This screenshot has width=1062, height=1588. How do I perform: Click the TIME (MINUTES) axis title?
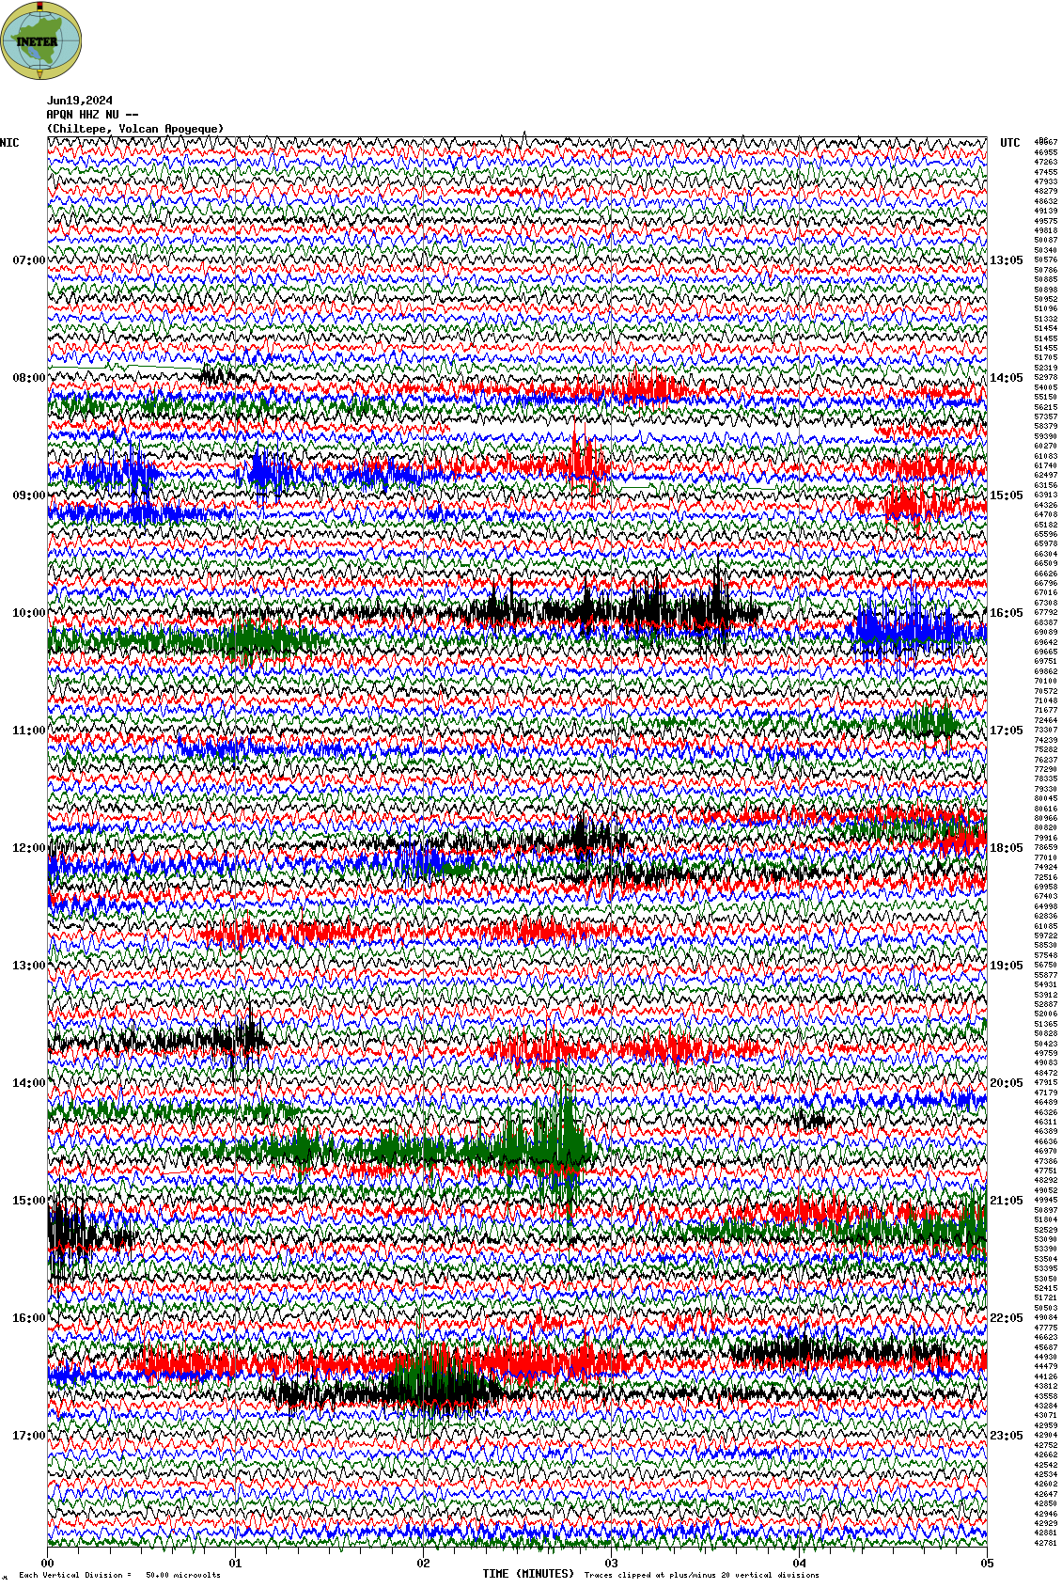tap(527, 1573)
